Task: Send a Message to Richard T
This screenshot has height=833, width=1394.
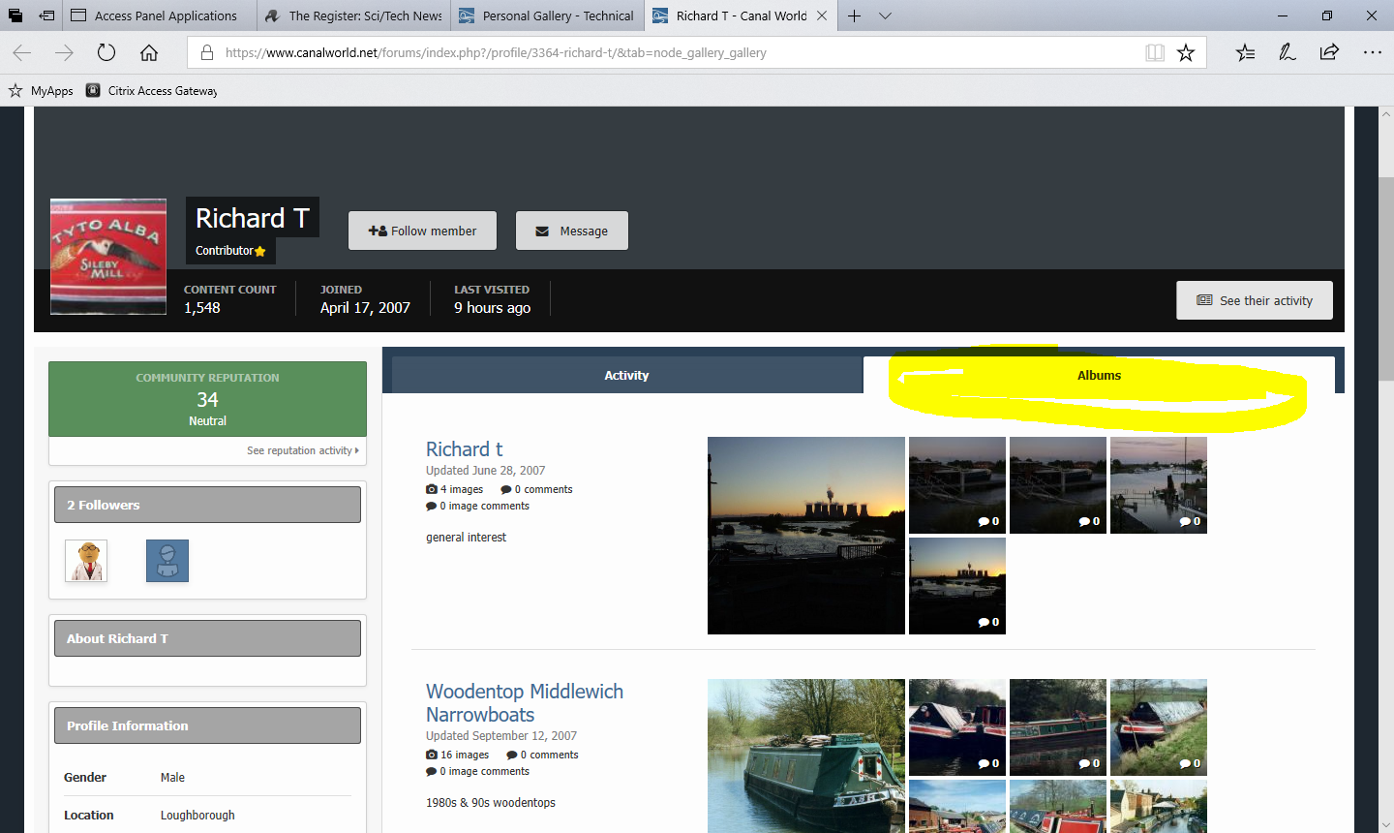Action: click(572, 231)
